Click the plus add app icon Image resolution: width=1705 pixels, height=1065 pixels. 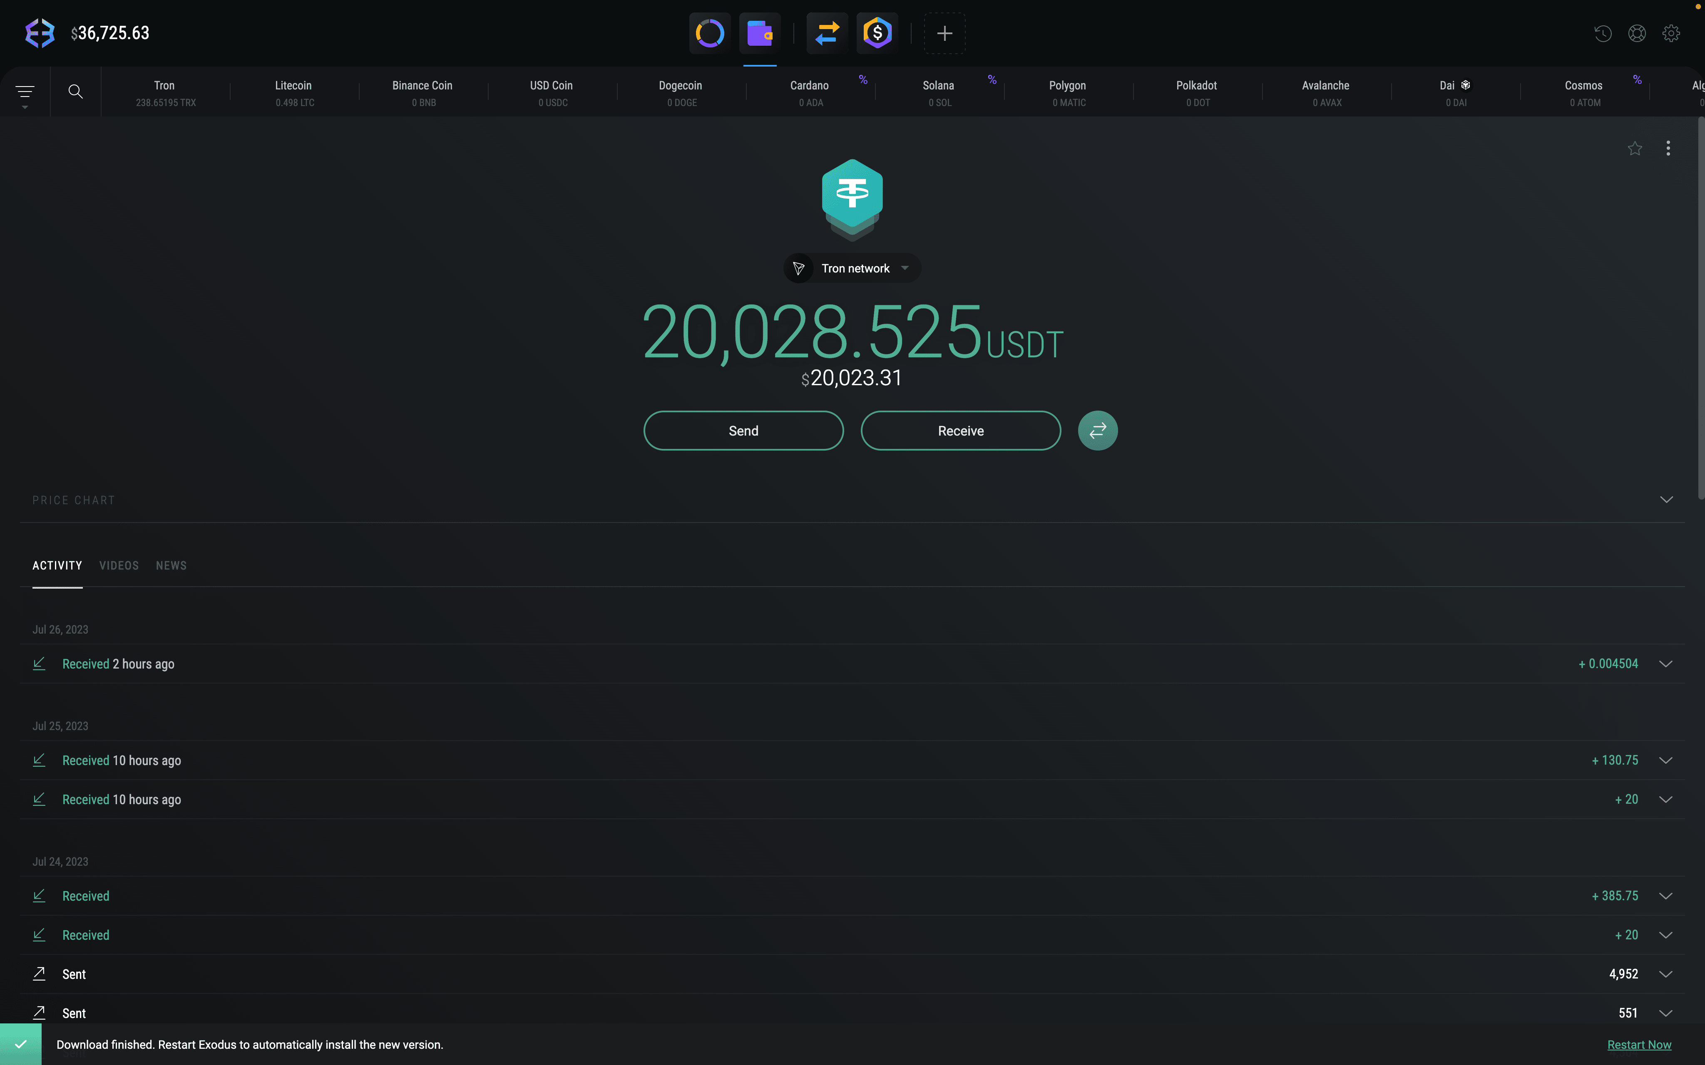pos(945,33)
